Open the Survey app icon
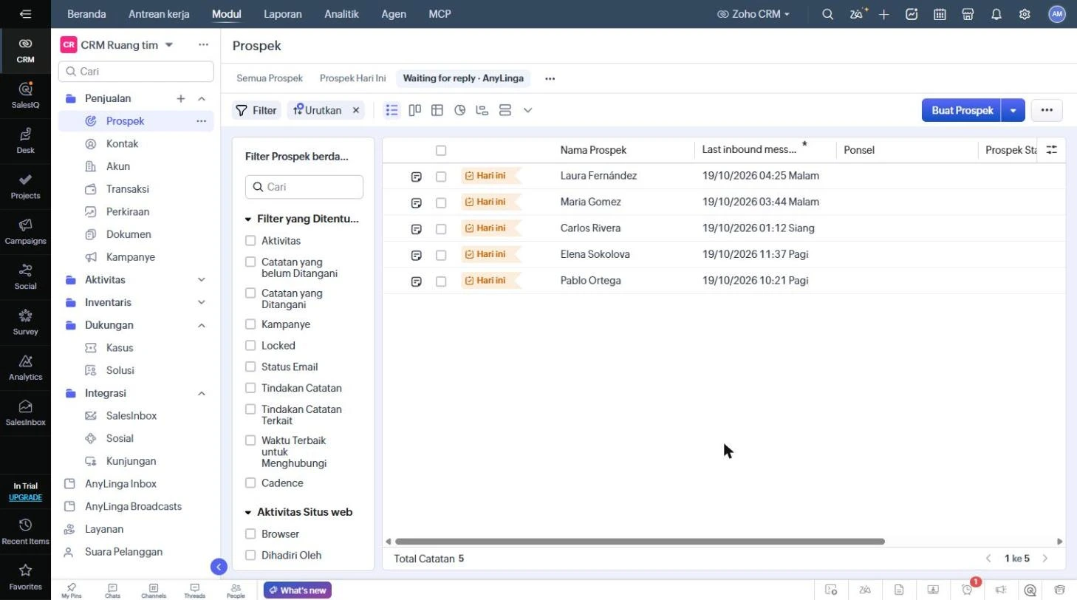The height and width of the screenshot is (600, 1077). pos(25,321)
